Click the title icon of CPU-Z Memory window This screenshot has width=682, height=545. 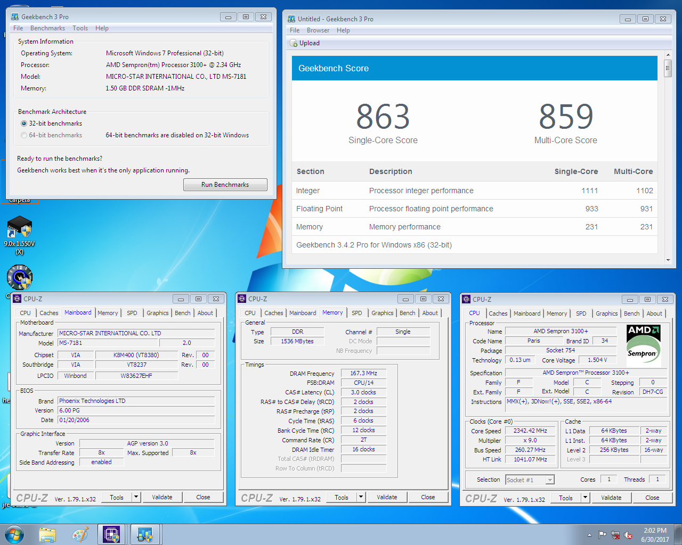pyautogui.click(x=242, y=299)
